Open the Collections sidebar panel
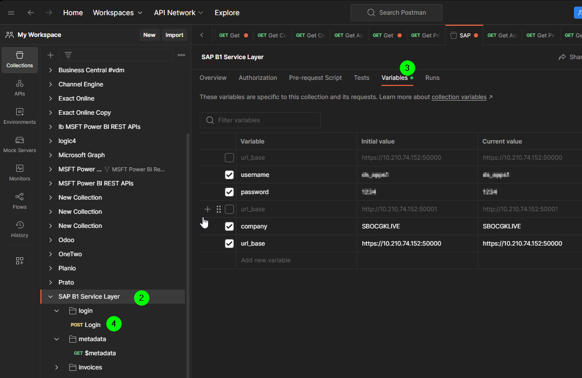 pos(20,60)
